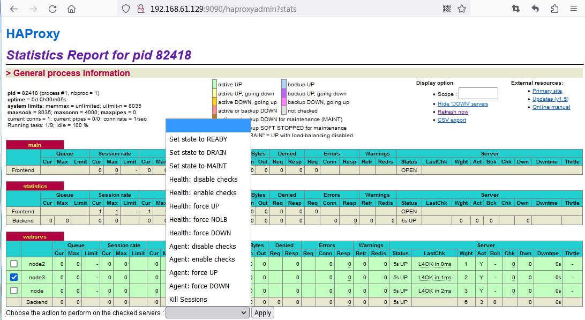This screenshot has height=320, width=585.
Task: Click L4OK in 1ms for node3
Action: tap(434, 278)
